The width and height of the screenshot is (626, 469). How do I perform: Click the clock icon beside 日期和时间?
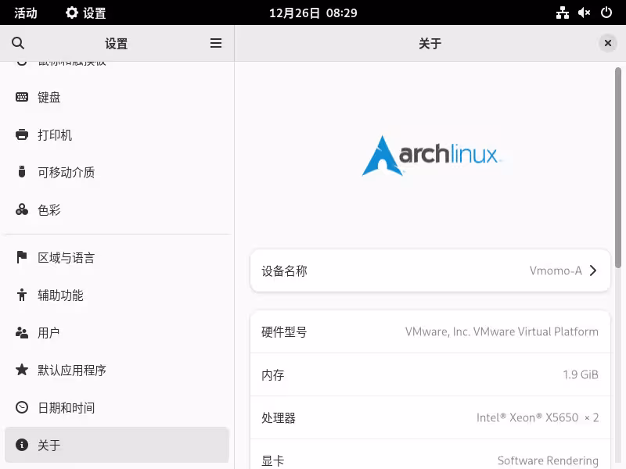pos(22,407)
